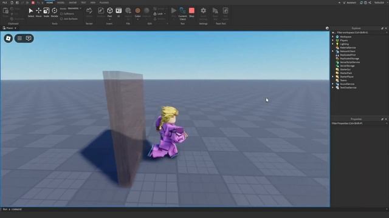This screenshot has width=389, height=218.
Task: Expand the Workspace node
Action: 333,36
